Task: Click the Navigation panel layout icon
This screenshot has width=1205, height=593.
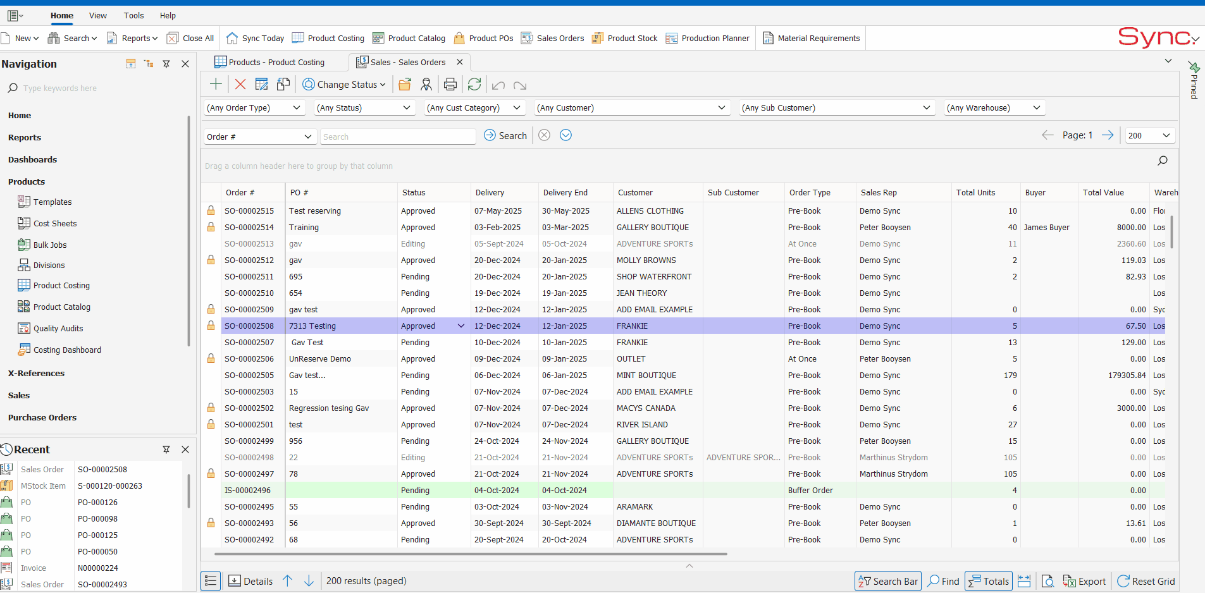Action: pyautogui.click(x=131, y=64)
